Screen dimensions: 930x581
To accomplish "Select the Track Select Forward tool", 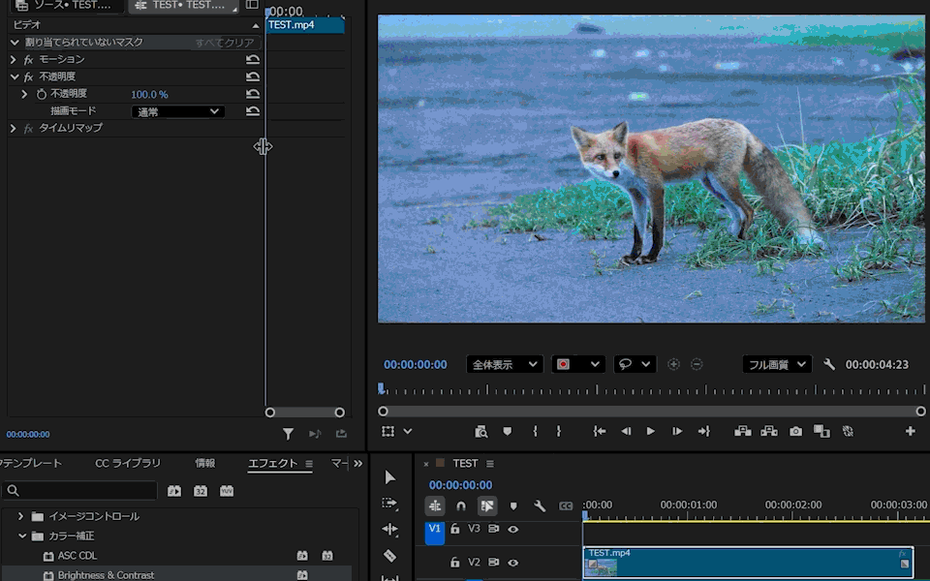I will pyautogui.click(x=389, y=504).
